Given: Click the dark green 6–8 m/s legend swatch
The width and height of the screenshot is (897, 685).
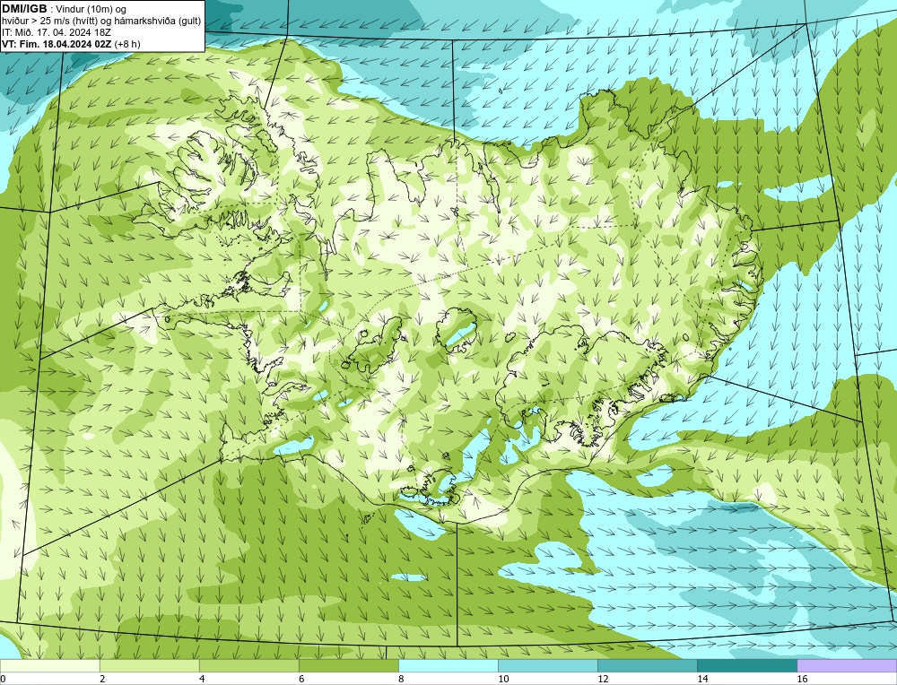Looking at the screenshot, I should 348,665.
